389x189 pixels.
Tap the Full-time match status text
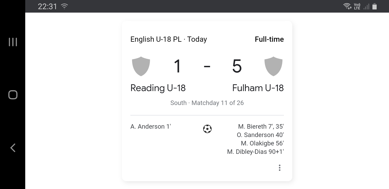(269, 39)
